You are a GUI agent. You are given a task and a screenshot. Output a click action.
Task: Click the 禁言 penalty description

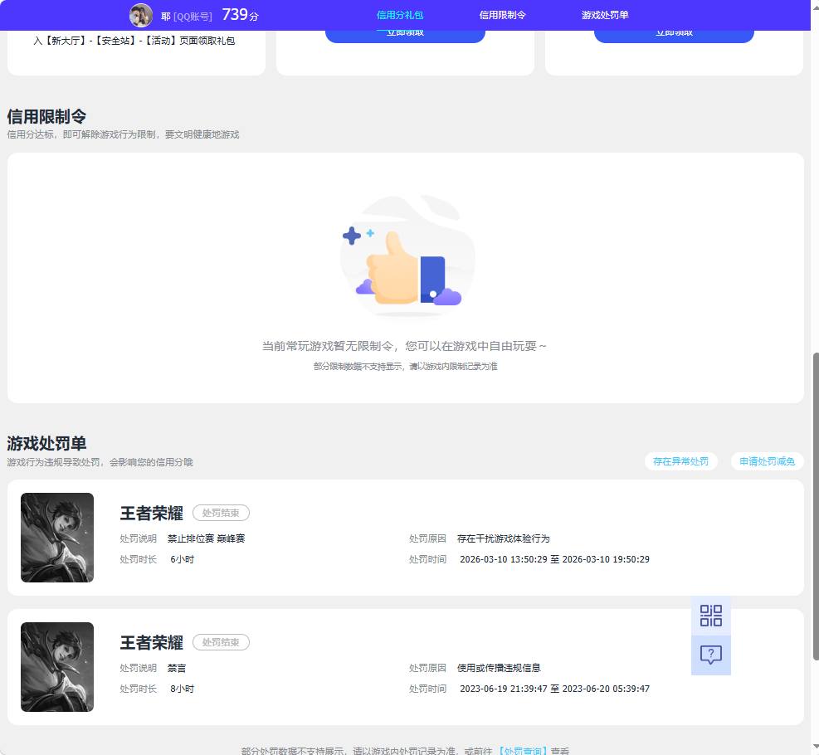[x=177, y=668]
